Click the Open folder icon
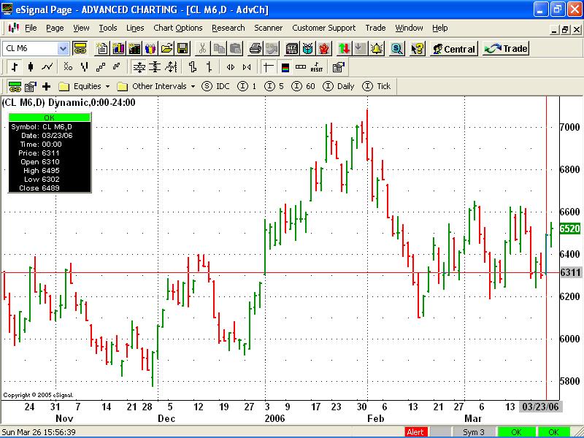The height and width of the screenshot is (438, 584). click(x=166, y=49)
